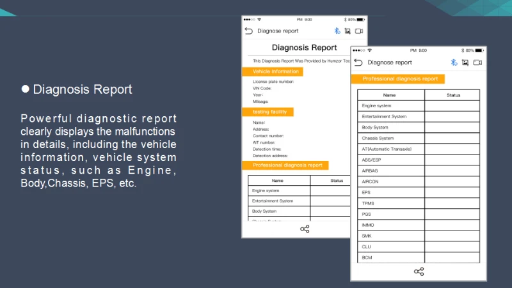Click the 'ABS/ESP' table row
This screenshot has height=288, width=512.
(419, 160)
